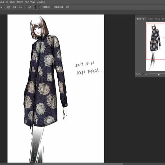The height and width of the screenshot is (165, 165).
Task: Click the sample swatch before 調整あり checkbox
Action: click(x=36, y=7)
